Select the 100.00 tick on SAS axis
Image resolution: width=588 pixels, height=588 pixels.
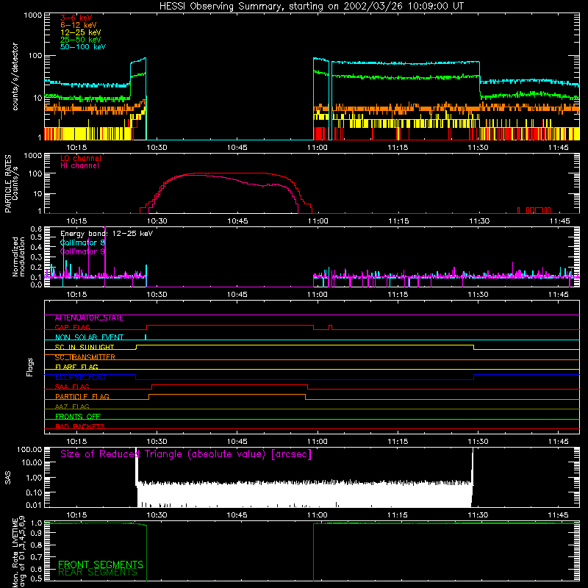tap(29, 449)
